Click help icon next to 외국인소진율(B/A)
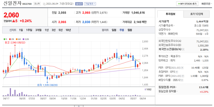The width and height of the screenshot is (214, 107). click(x=183, y=50)
